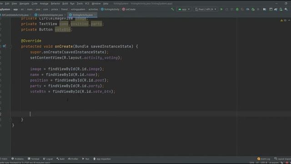Click the greyed Stop button in toolbar
The height and width of the screenshot is (164, 291).
coord(258,9)
